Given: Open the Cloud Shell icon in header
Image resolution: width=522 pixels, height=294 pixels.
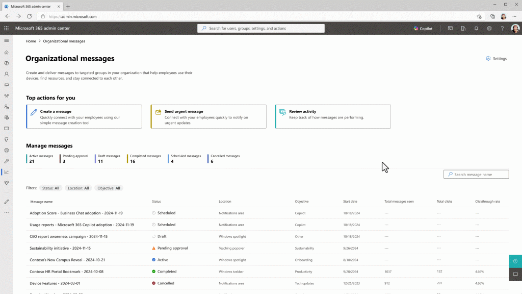Looking at the screenshot, I should pyautogui.click(x=450, y=29).
